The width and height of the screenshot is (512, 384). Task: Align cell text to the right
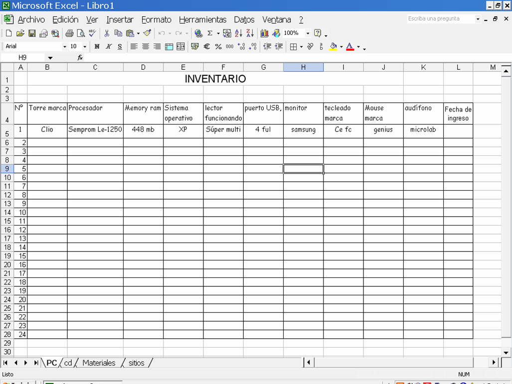coord(157,47)
